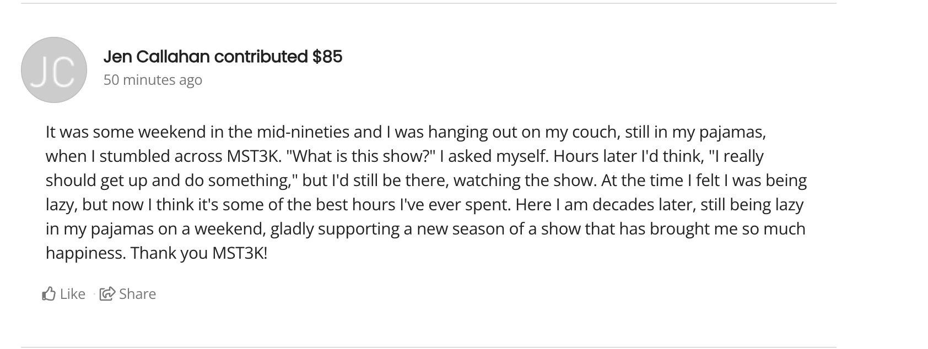Click the $85 contribution amount

point(327,56)
